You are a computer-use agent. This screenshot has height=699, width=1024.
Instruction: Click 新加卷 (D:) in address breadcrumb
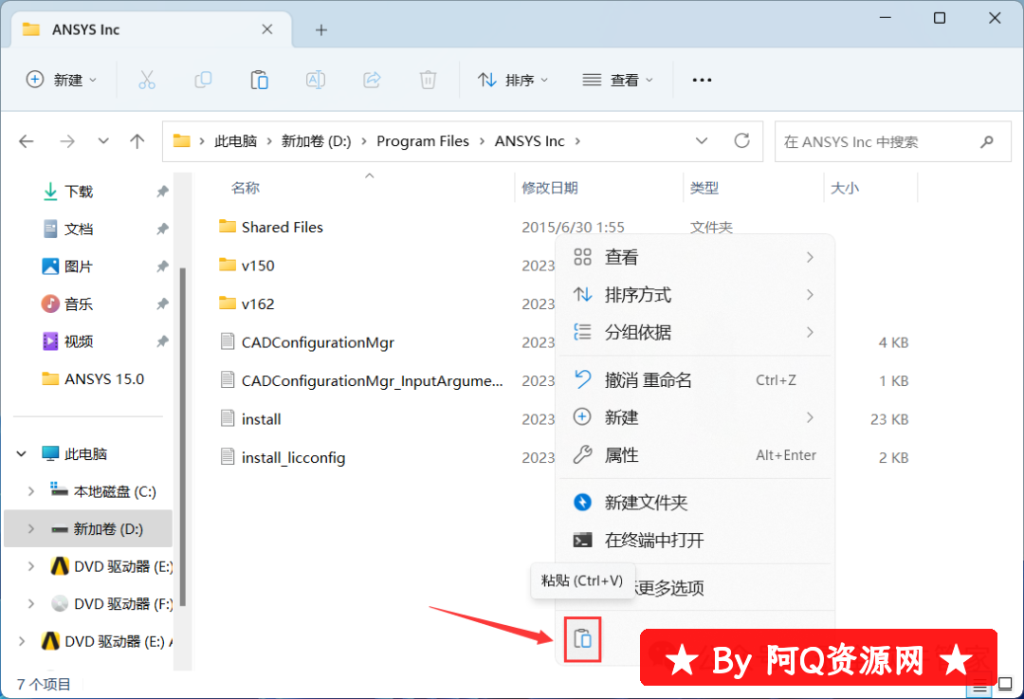click(x=316, y=141)
